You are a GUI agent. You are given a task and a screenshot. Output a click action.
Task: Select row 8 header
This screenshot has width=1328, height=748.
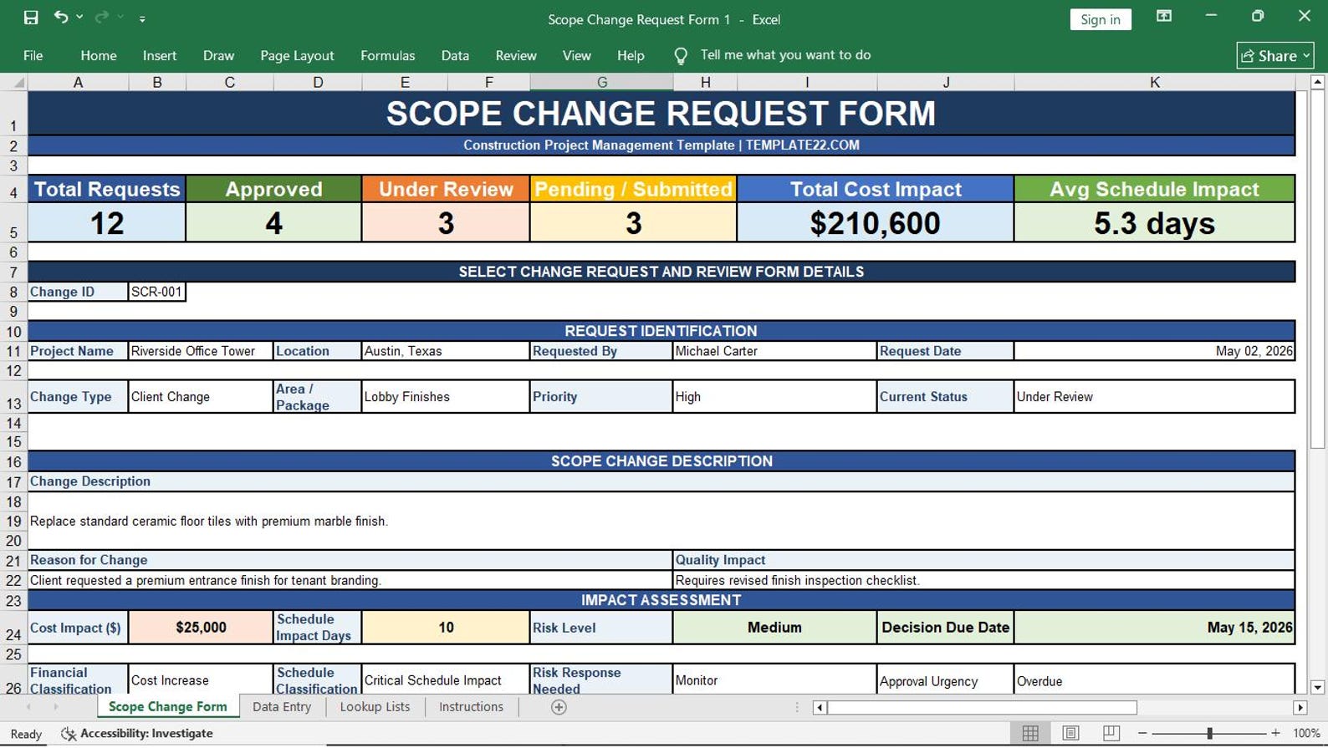(13, 292)
